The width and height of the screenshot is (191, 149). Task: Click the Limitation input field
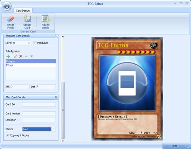tap(39, 120)
